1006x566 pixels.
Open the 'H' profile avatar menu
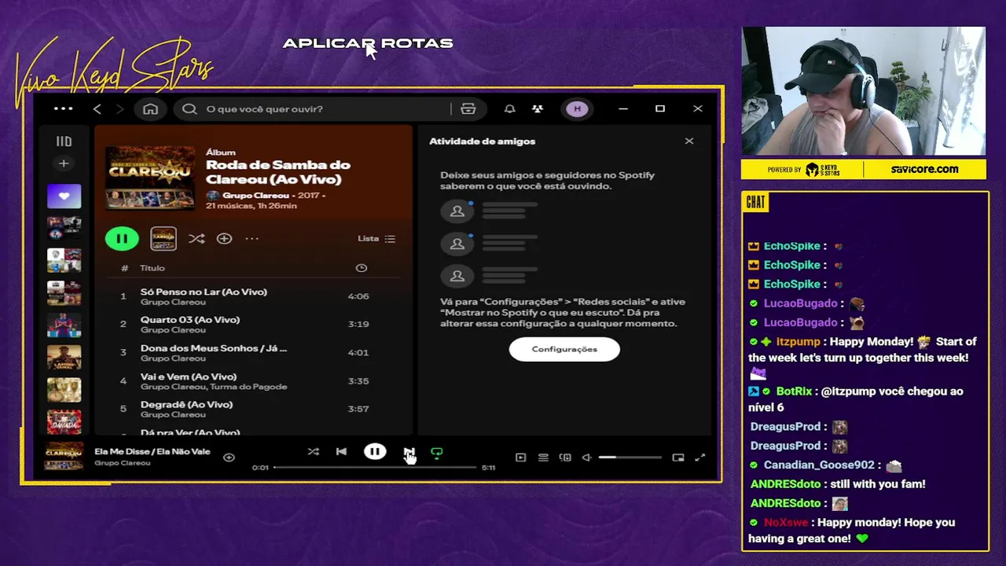[578, 108]
